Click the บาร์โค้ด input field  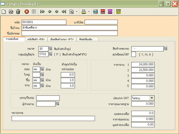[x=101, y=22]
